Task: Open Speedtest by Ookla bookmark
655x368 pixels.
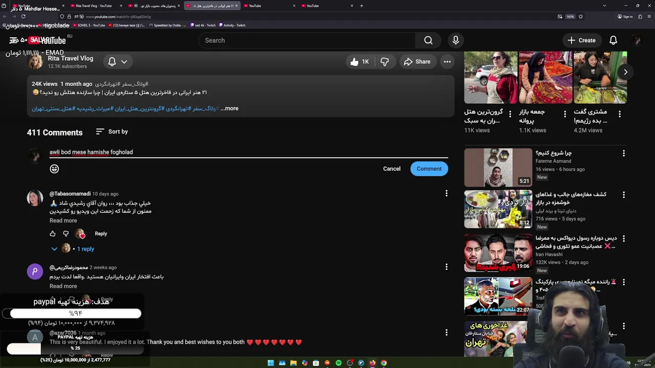Action: point(167,25)
